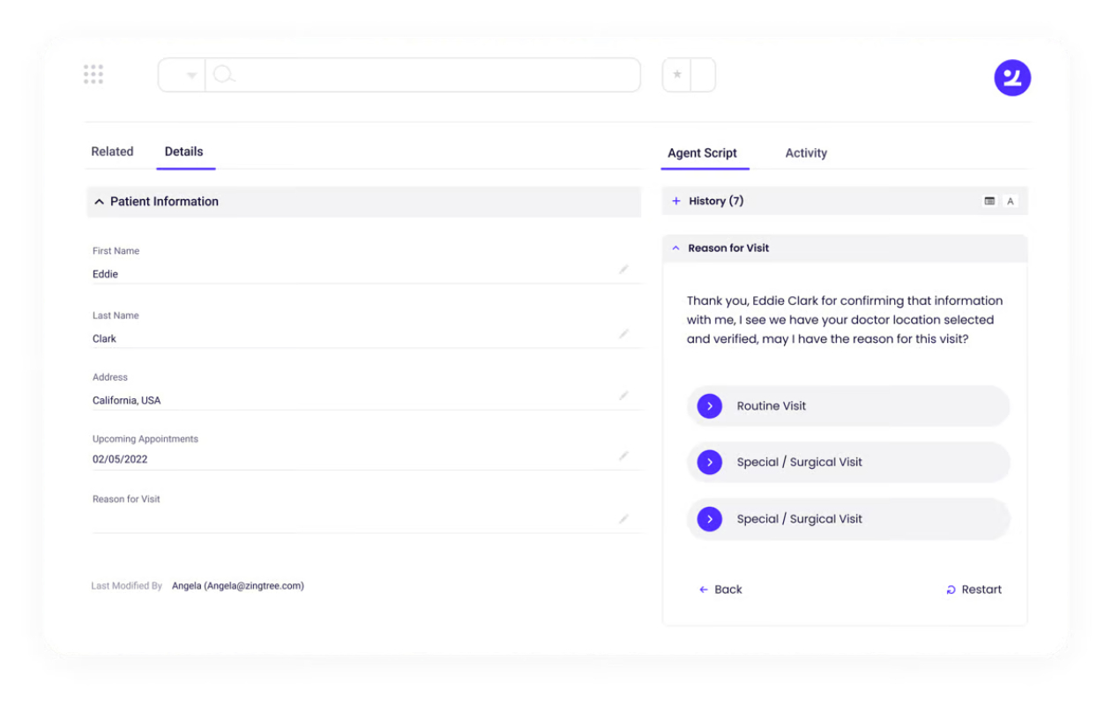Restart the agent script
Image resolution: width=1112 pixels, height=705 pixels.
coord(974,590)
